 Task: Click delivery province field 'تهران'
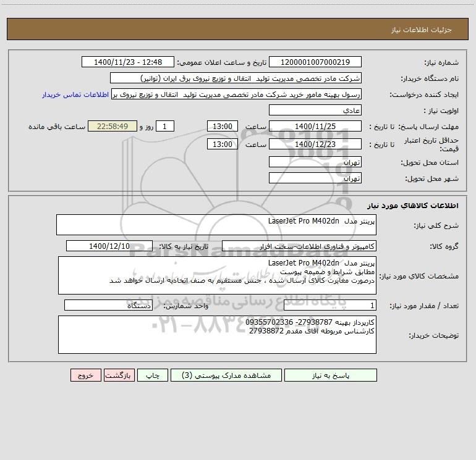click(x=315, y=162)
